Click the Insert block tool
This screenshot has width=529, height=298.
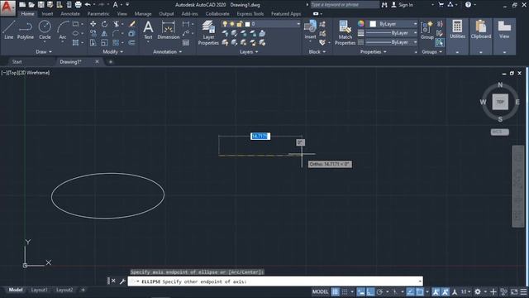(310, 30)
